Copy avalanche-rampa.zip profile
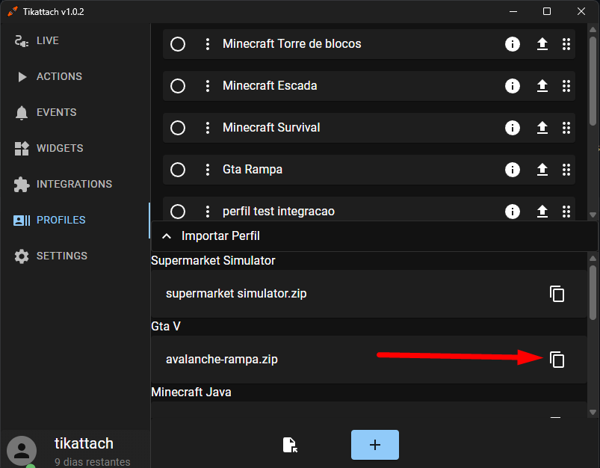The width and height of the screenshot is (600, 468). click(557, 360)
